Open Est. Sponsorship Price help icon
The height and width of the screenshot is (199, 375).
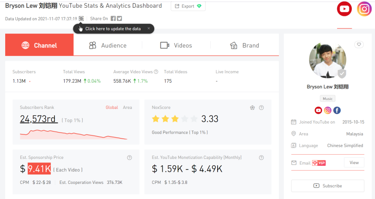click(129, 158)
